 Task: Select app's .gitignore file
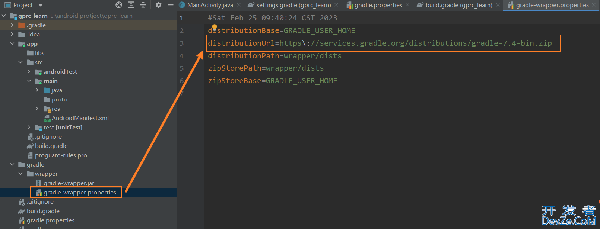click(x=48, y=137)
